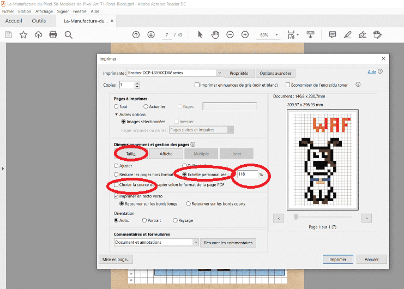
Task: Select the highlighter pen tool
Action: coord(348,35)
